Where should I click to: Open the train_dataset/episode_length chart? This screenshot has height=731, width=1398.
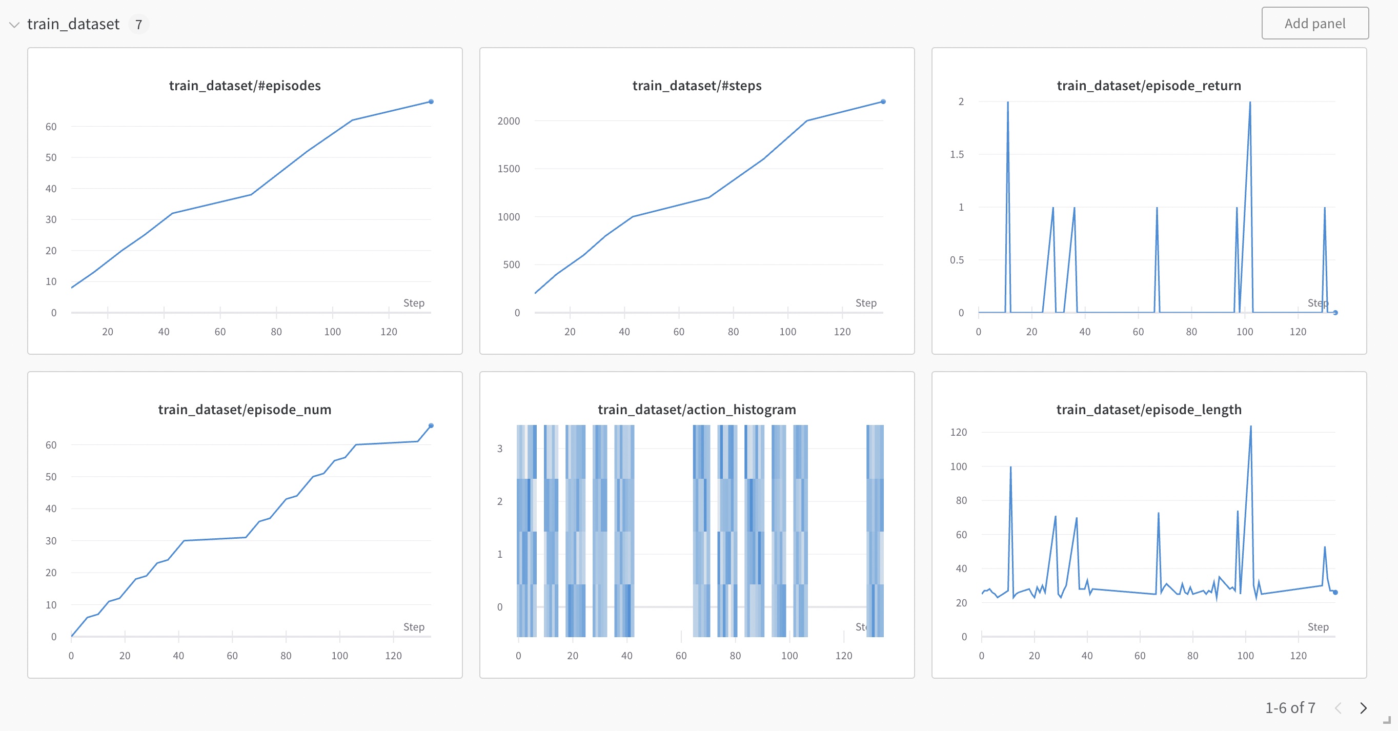click(1149, 525)
